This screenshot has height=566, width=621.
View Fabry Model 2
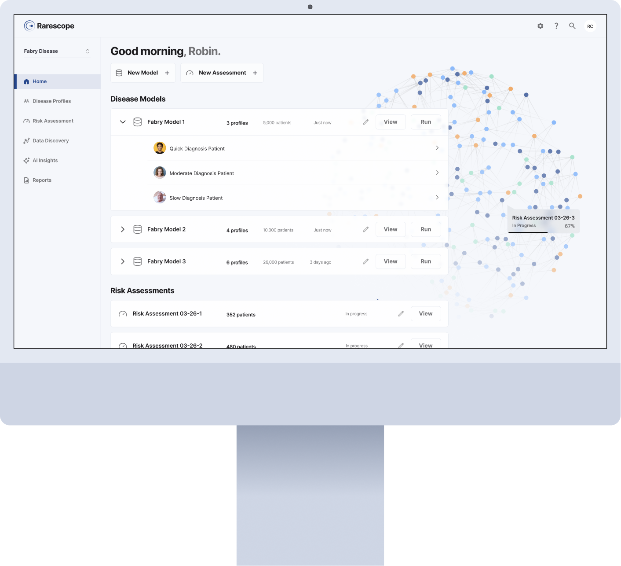(391, 229)
